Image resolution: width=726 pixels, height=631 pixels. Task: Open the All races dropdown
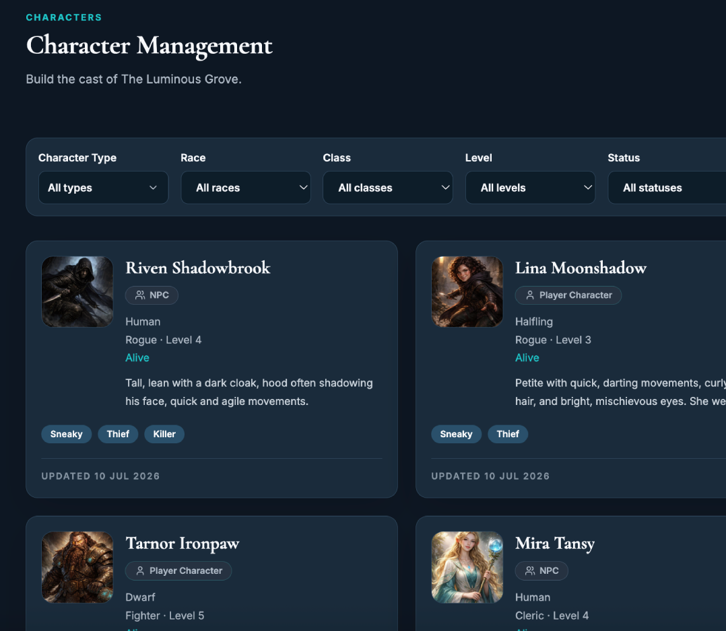tap(245, 188)
